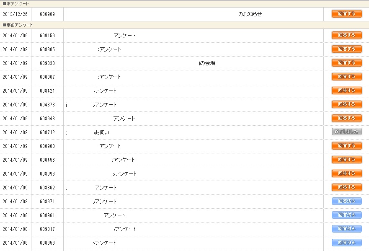
Task: Click 回答する button for survey 604373
Action: [x=346, y=104]
